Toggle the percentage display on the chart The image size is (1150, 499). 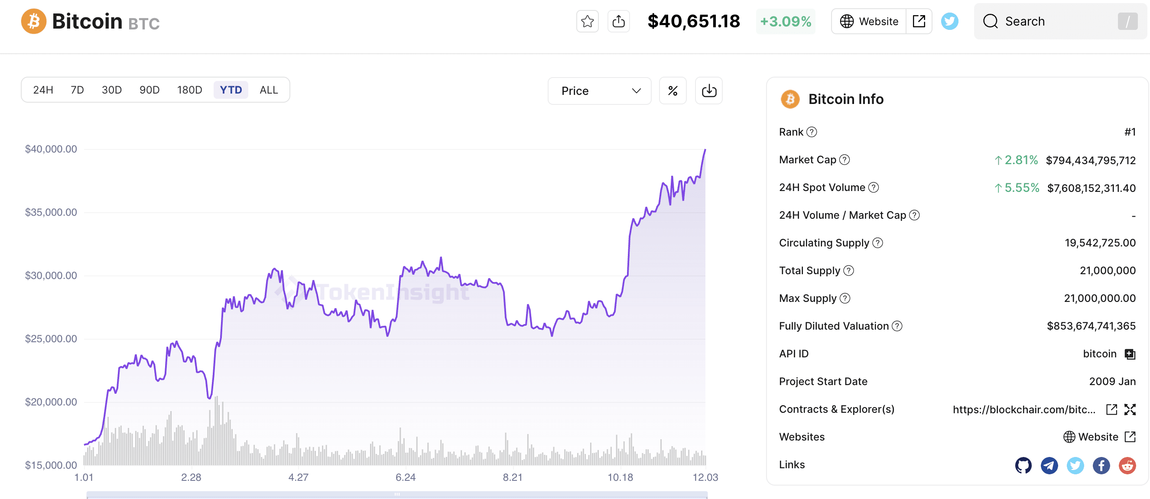point(673,91)
